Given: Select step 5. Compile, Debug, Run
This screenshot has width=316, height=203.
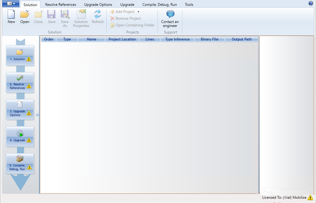Looking at the screenshot, I should pos(20,163).
